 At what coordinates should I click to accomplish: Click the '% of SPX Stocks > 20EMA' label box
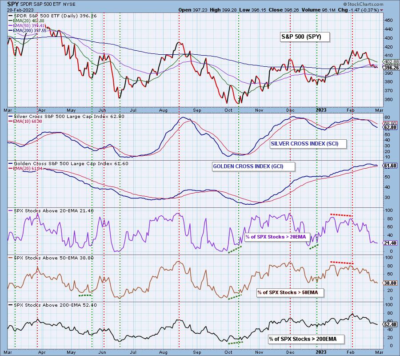(277, 237)
